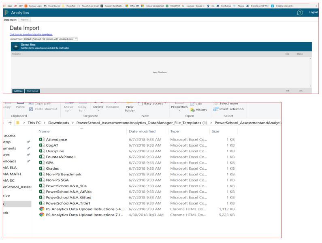Open the Bomgar Login bookmark
This screenshot has width=322, height=243.
[33, 6]
